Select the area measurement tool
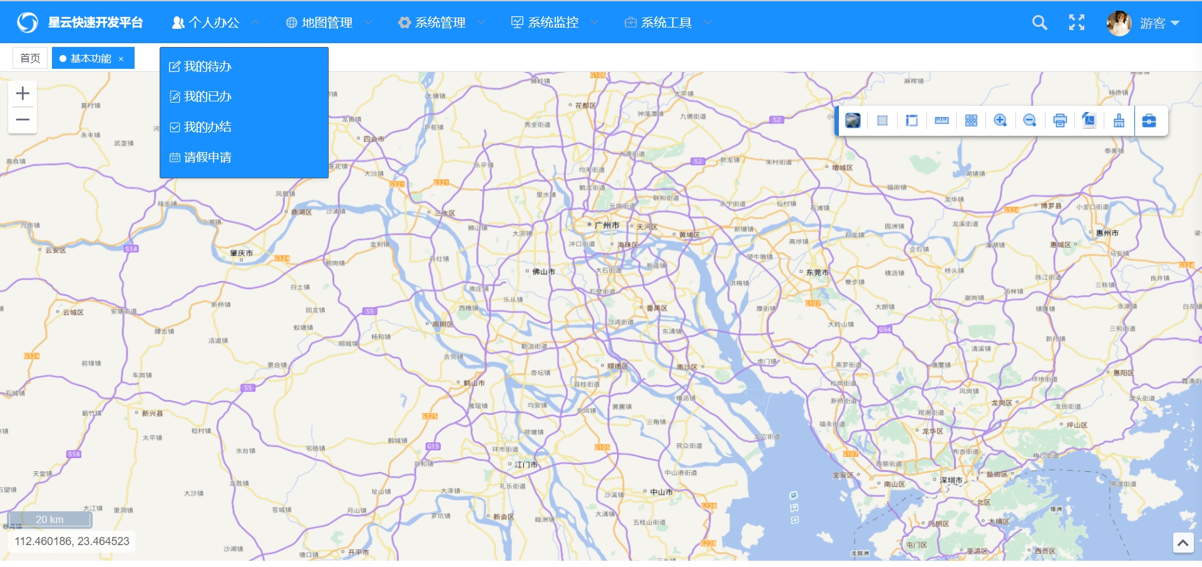The image size is (1202, 567). [x=912, y=121]
